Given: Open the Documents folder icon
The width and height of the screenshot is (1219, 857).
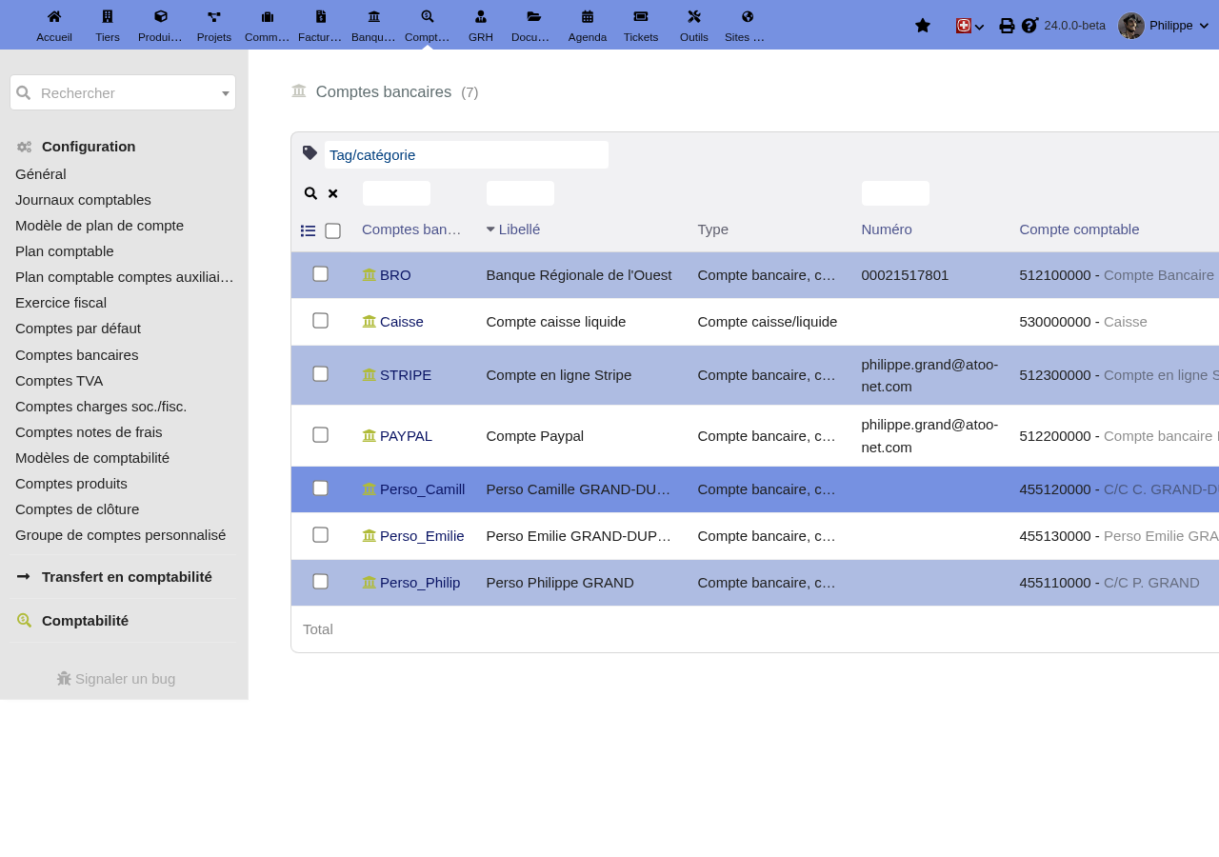Looking at the screenshot, I should (x=534, y=16).
